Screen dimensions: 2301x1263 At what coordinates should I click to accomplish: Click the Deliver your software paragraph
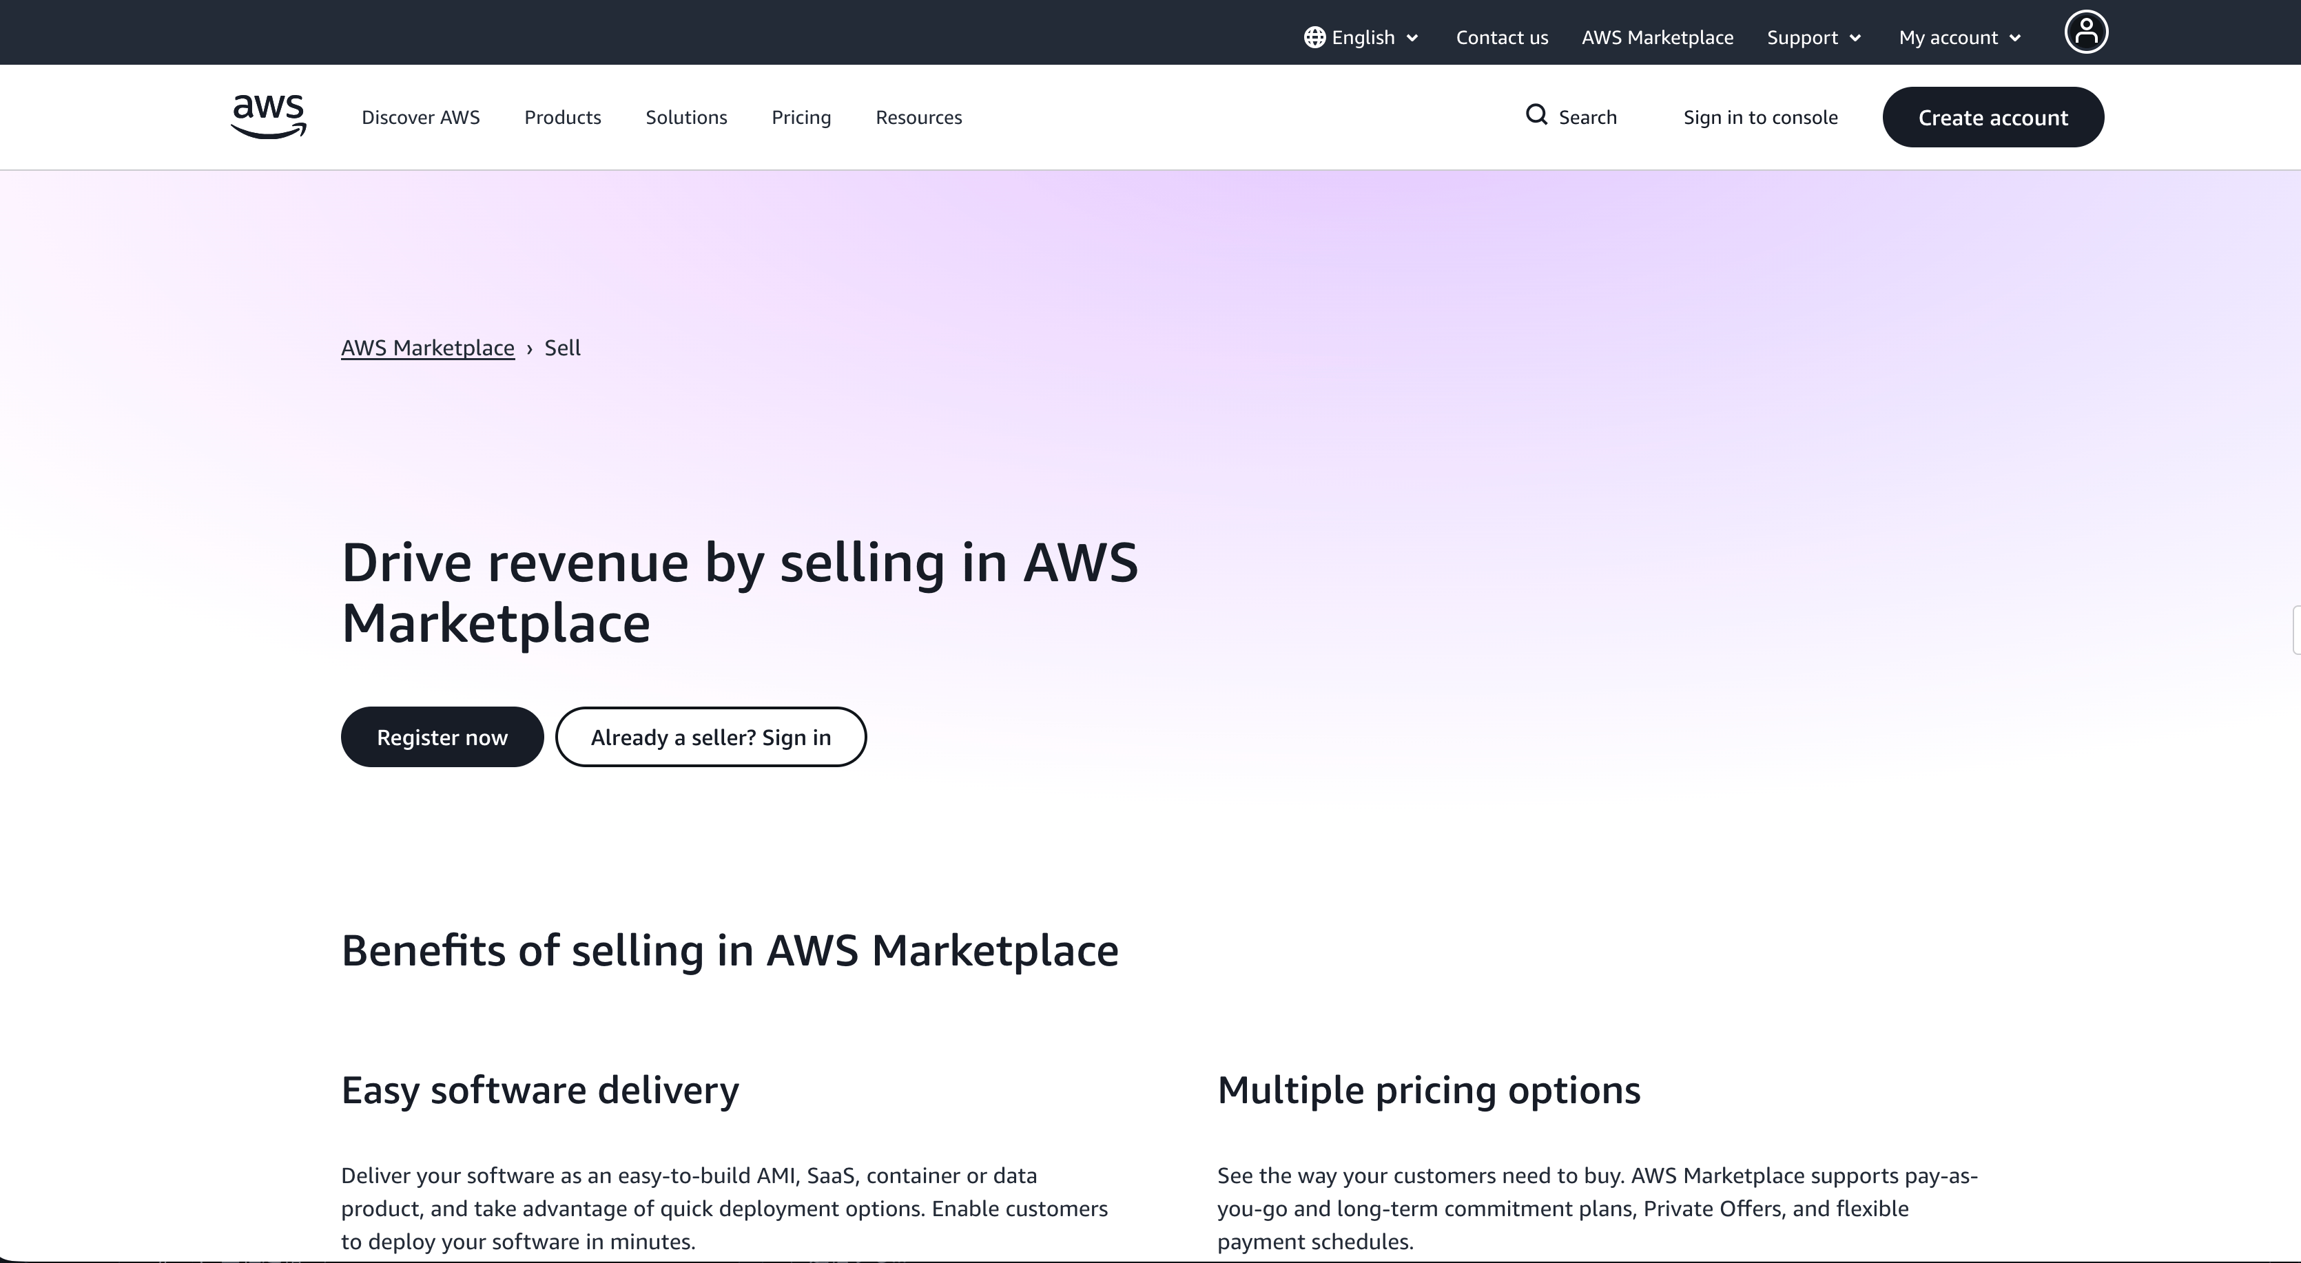point(725,1209)
